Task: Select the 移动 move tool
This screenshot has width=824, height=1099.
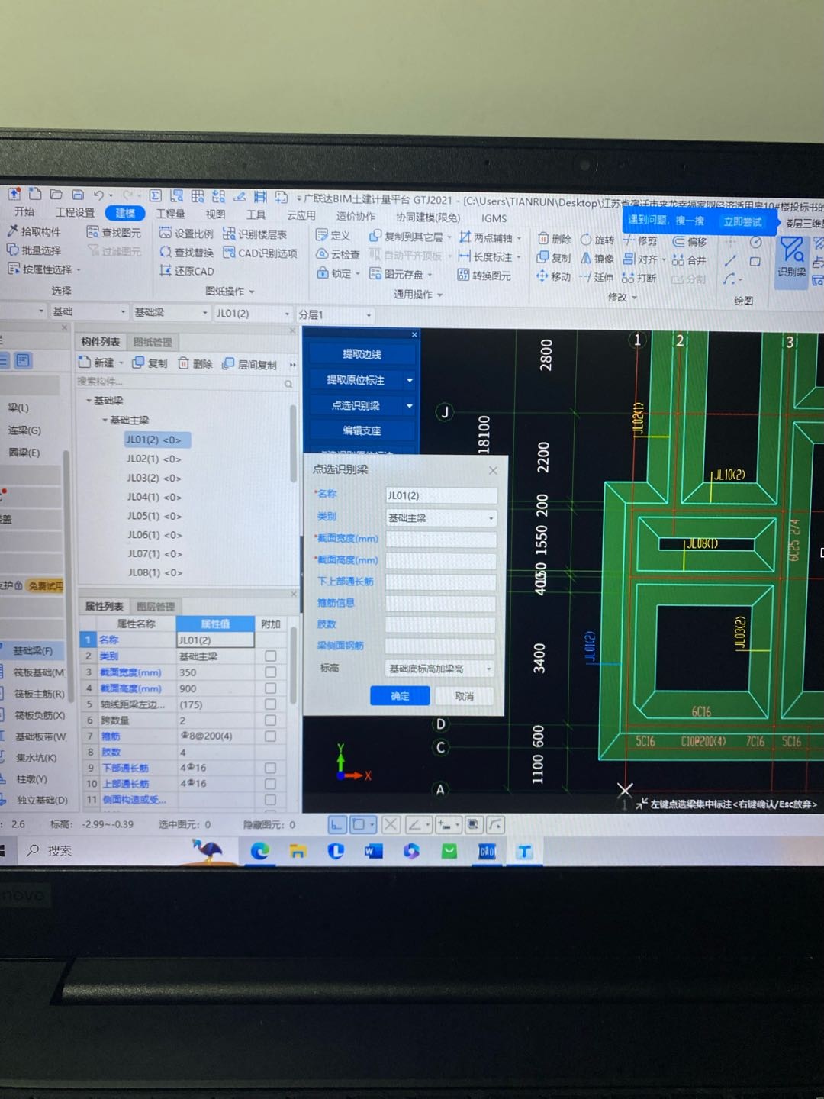Action: pos(554,276)
